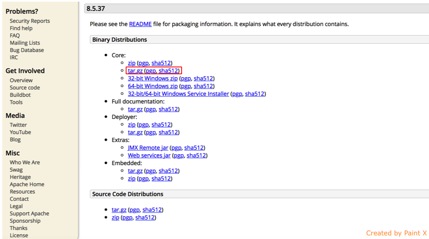Open Overview under Get Involved
Viewport: 429px width, 239px height.
point(21,80)
